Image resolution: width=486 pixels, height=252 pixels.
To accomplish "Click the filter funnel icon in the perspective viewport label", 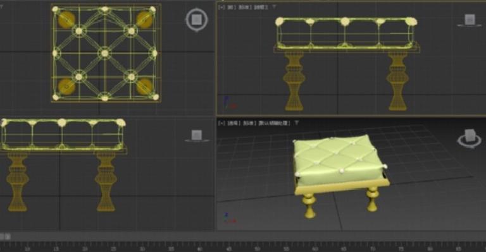I will pyautogui.click(x=297, y=123).
